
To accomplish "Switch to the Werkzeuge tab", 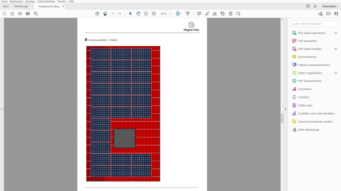I will (x=21, y=6).
